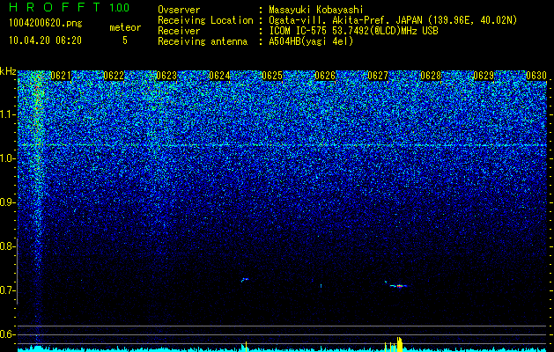Click the meteor echo between 0624 and 0625
The image size is (554, 352).
245,280
